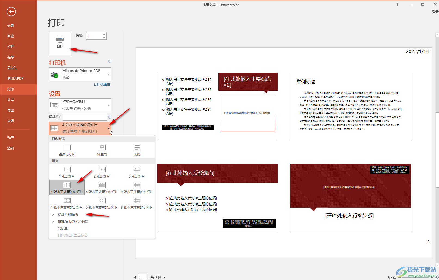The height and width of the screenshot is (280, 439).
Task: Open the Options (选项) page
Action: [x=18, y=148]
